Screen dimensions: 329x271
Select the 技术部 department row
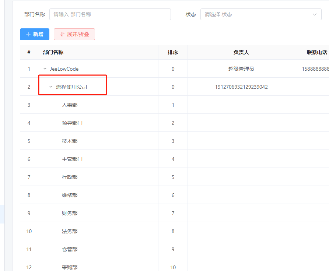[70, 141]
